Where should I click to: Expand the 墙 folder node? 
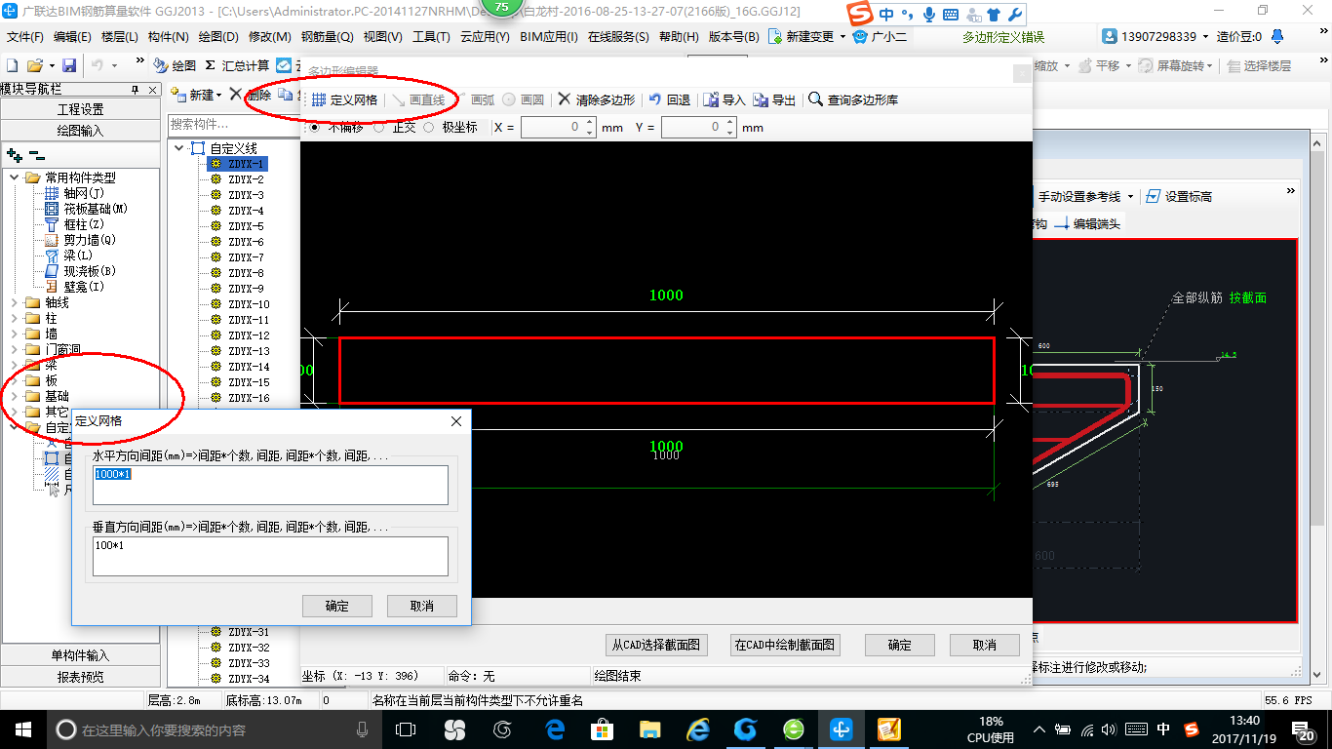pos(15,334)
